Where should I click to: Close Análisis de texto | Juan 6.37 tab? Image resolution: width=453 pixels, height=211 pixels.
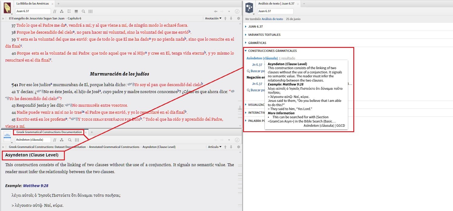tap(298, 3)
